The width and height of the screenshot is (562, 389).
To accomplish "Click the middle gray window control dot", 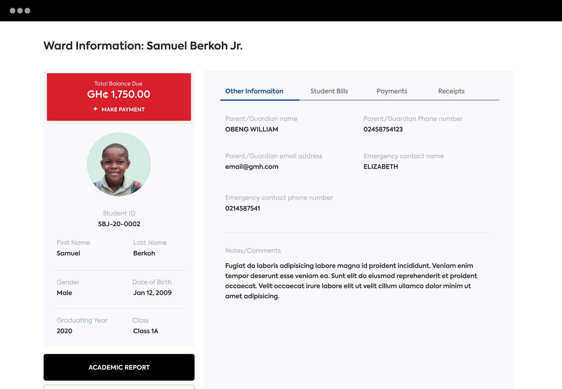I will point(20,11).
